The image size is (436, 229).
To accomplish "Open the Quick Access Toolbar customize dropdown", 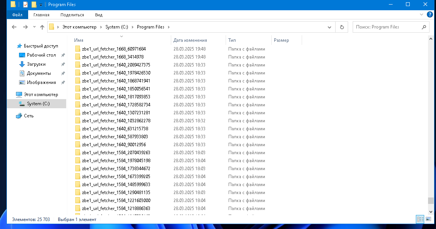I will pyautogui.click(x=41, y=5).
